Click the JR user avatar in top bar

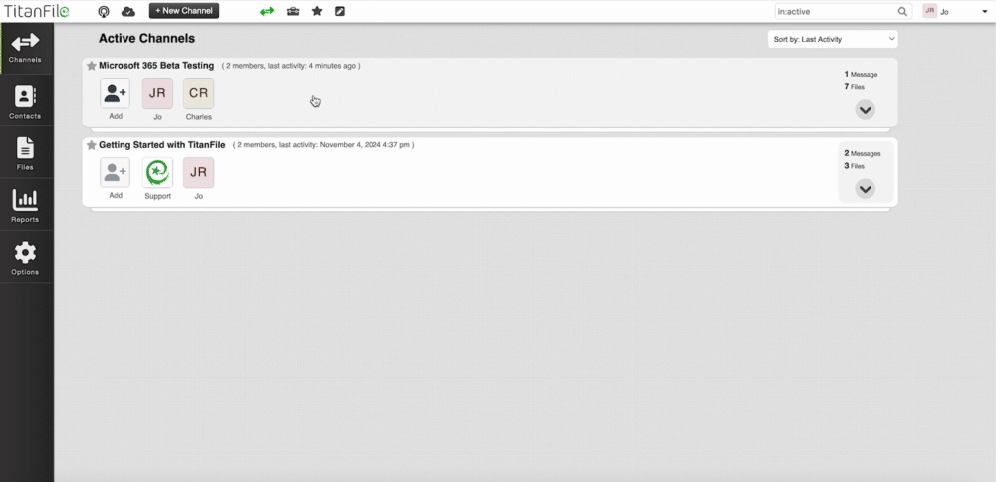(930, 11)
